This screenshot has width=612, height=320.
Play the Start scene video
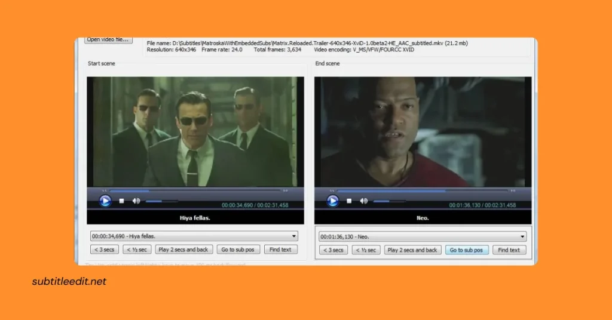click(x=105, y=201)
